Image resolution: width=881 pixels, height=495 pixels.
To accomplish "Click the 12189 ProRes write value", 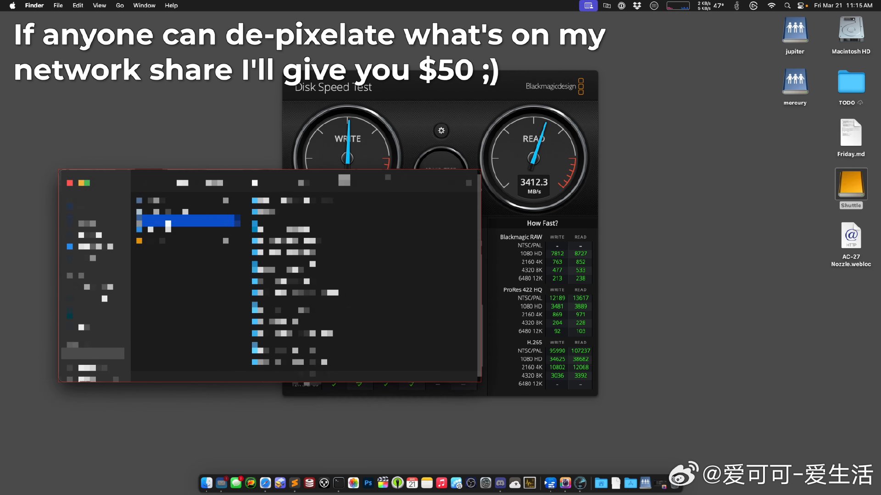I will pos(557,298).
